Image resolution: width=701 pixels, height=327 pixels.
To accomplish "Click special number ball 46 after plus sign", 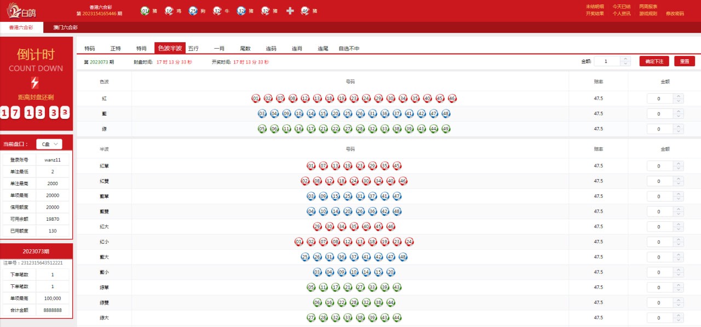I will [x=305, y=10].
